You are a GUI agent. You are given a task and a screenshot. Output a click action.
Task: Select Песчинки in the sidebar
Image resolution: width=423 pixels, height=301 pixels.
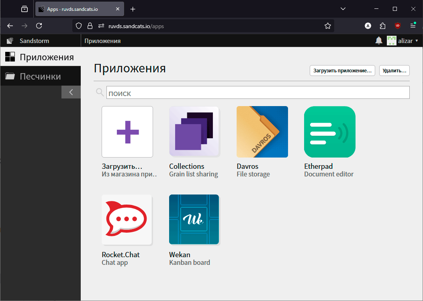[41, 76]
